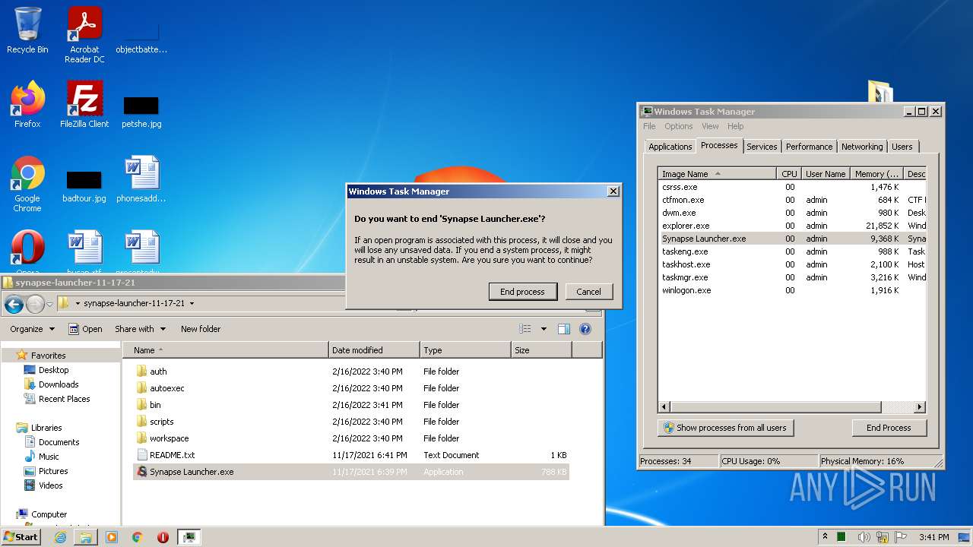Switch to Task Manager Performance tab

[809, 147]
